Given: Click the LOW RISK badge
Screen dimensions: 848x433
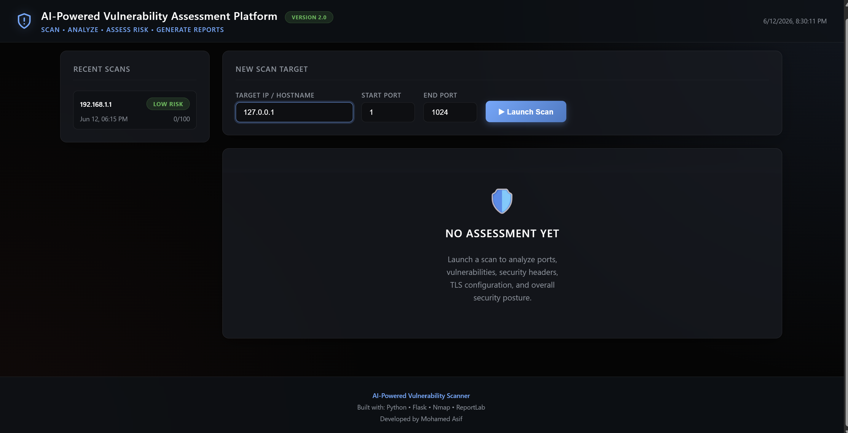Looking at the screenshot, I should [x=168, y=104].
